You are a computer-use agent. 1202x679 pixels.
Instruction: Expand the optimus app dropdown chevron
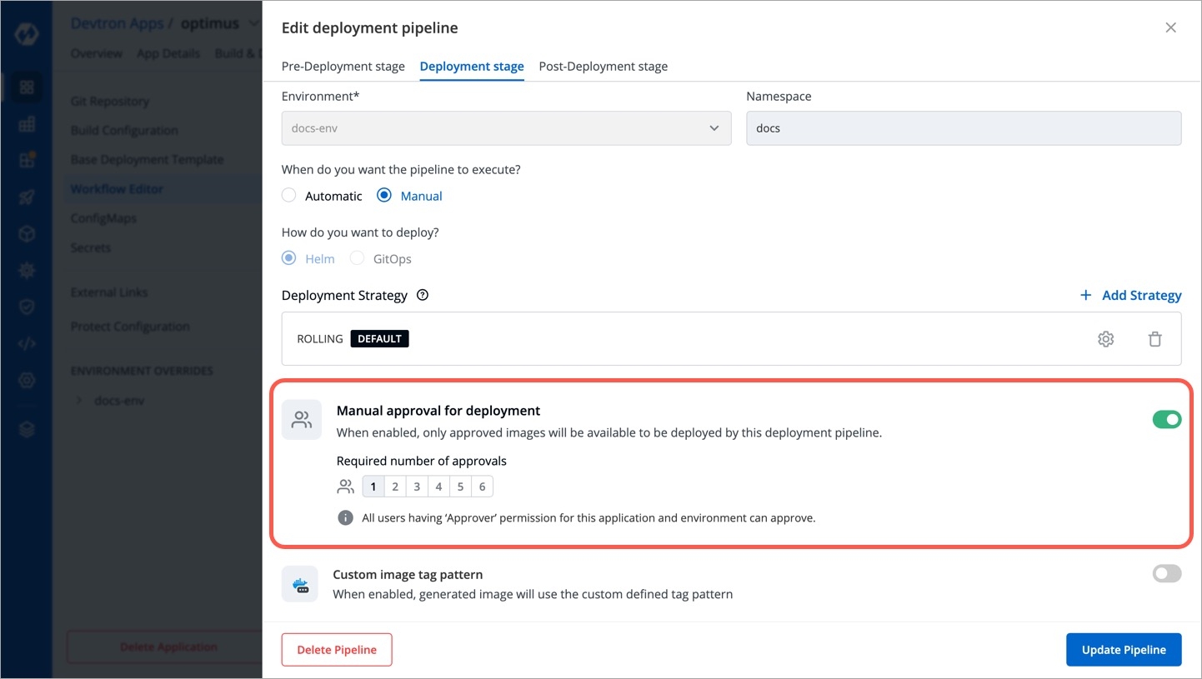[x=253, y=24]
